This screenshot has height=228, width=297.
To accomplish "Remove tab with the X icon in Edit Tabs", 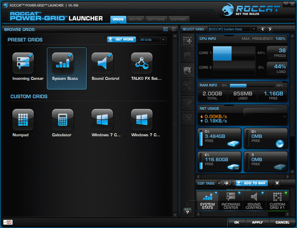I will [277, 183].
